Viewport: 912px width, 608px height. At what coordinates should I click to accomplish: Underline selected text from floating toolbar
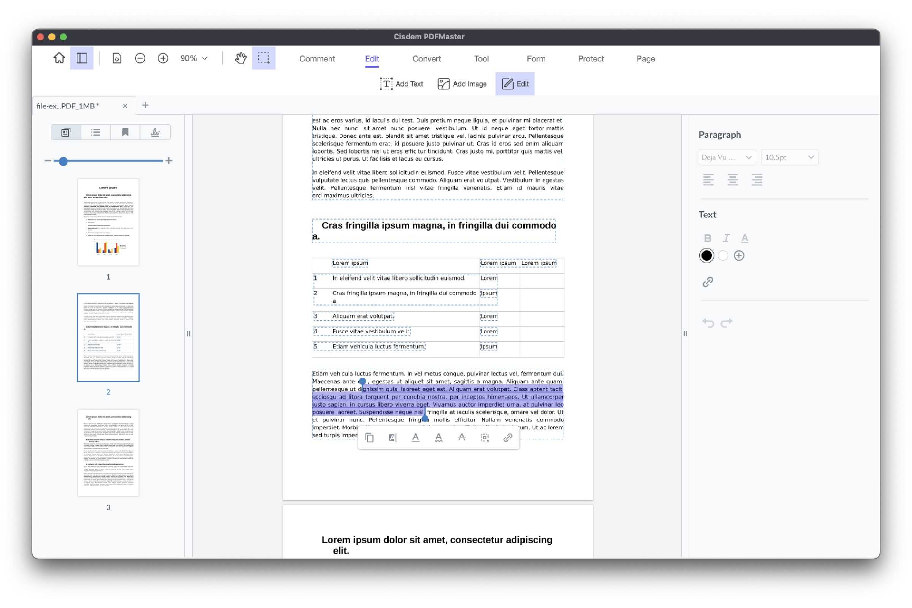click(x=415, y=437)
